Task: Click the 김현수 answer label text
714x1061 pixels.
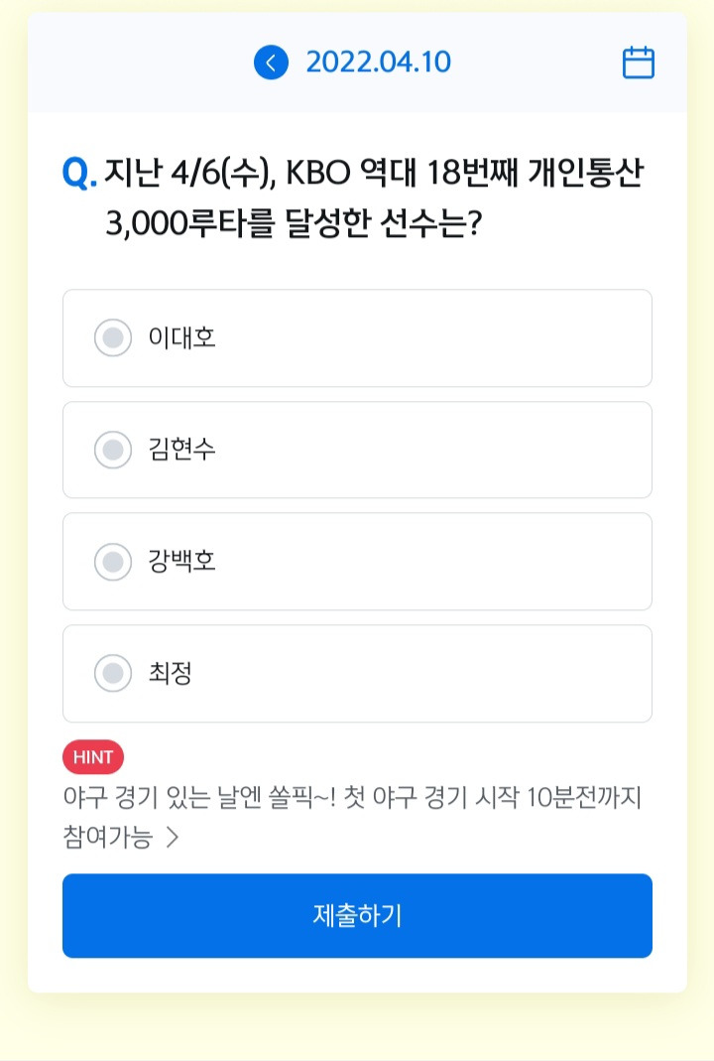Action: [181, 450]
